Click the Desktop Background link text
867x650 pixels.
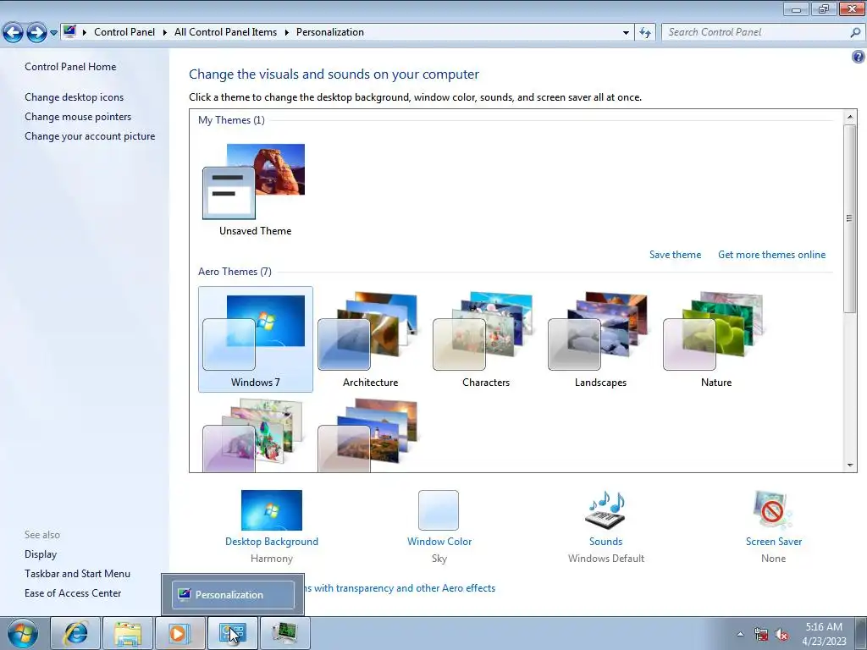point(272,542)
